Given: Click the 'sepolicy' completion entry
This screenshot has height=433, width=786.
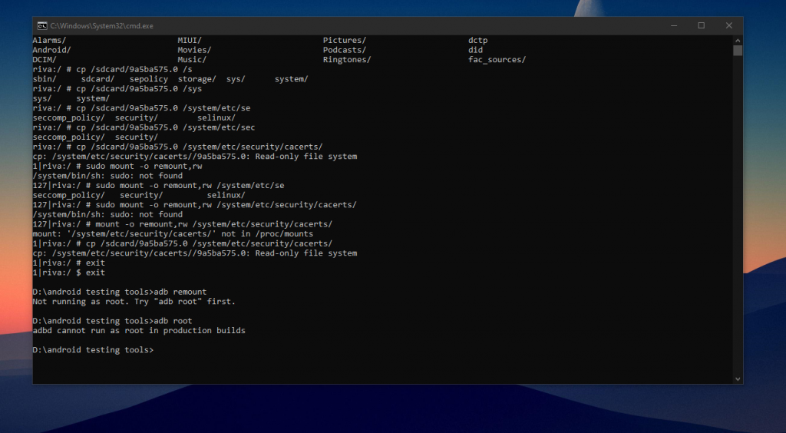Looking at the screenshot, I should point(148,78).
